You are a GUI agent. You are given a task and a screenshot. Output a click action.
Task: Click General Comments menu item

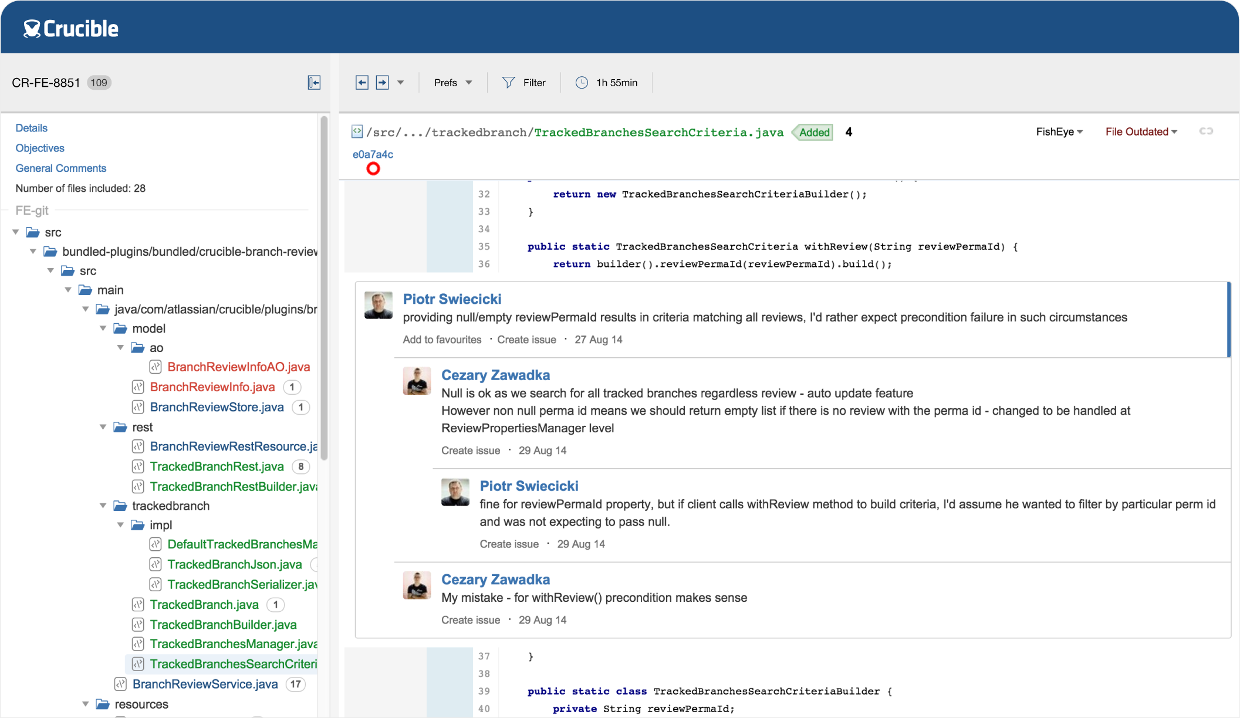[62, 168]
